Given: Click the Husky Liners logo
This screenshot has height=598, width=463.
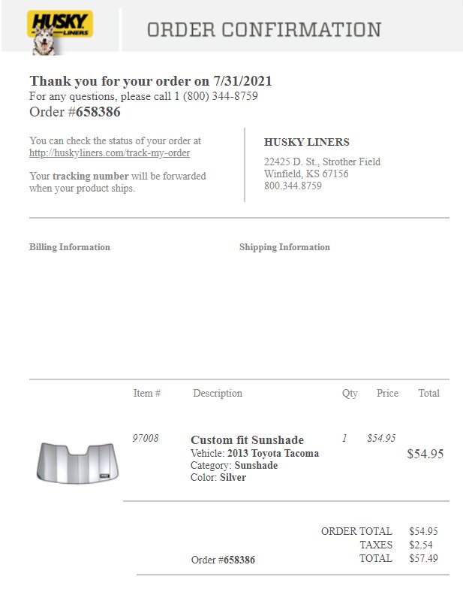Looking at the screenshot, I should (60, 32).
